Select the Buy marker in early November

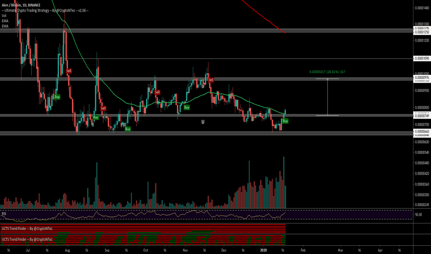(187, 107)
